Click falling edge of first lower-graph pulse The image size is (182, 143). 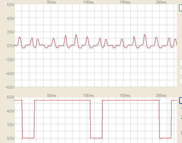click(x=22, y=119)
